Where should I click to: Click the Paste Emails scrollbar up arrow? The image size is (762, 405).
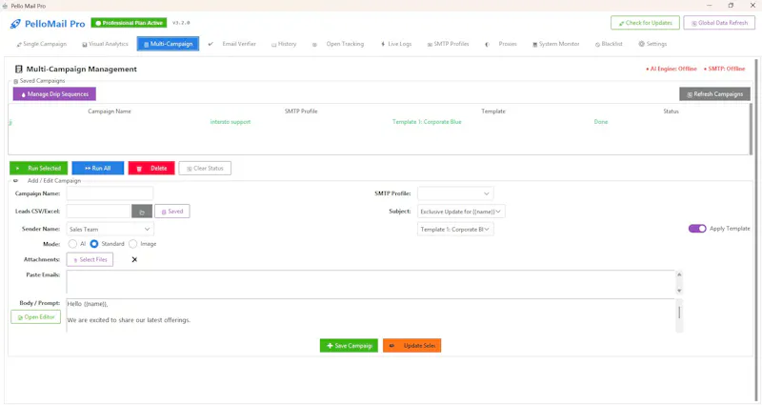click(x=679, y=274)
